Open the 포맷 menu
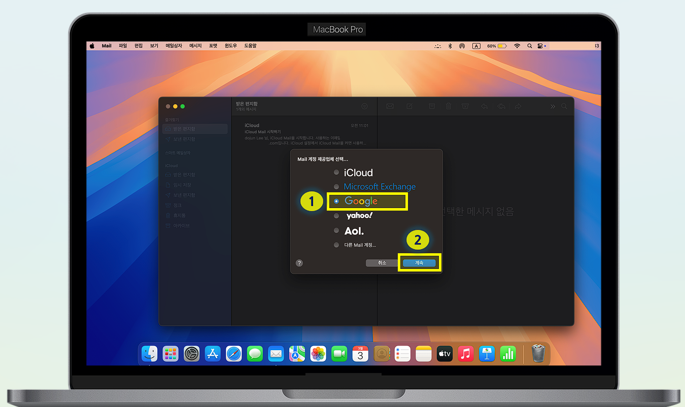The image size is (685, 407). 213,46
